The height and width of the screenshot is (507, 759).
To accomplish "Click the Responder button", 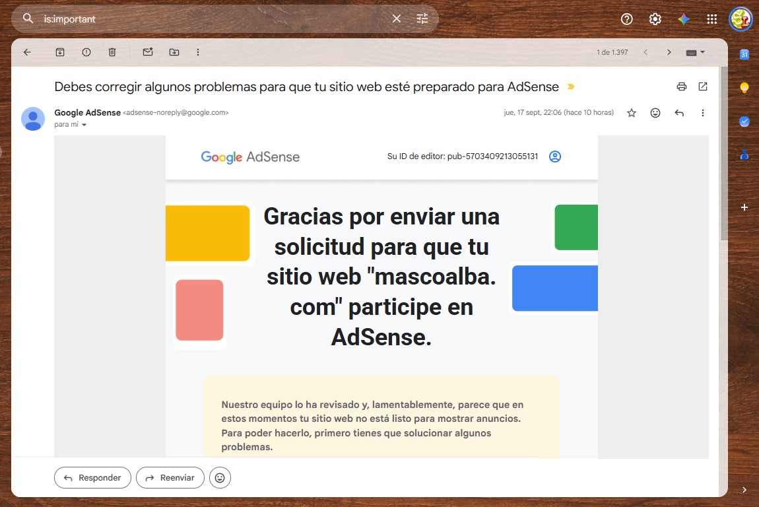I will [x=92, y=477].
